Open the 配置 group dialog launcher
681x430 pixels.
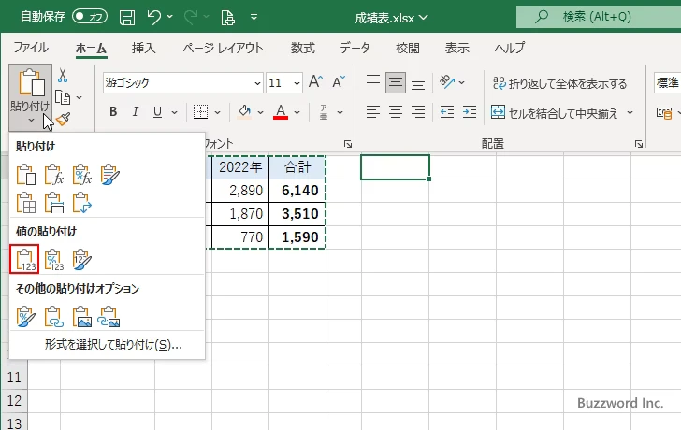point(638,144)
